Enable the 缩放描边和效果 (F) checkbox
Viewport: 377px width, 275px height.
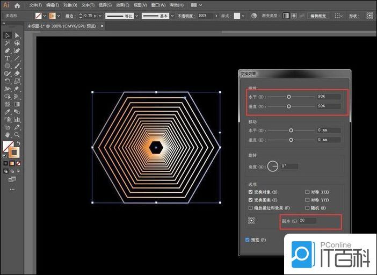251,207
